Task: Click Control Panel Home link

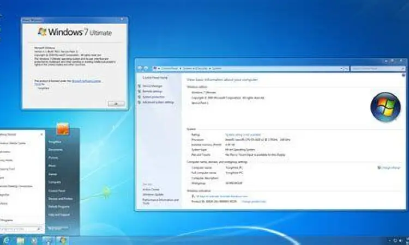Action: tap(155, 78)
